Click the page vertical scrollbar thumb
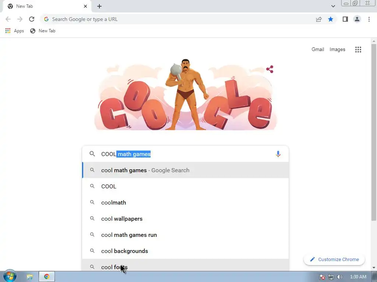The height and width of the screenshot is (282, 377). pos(373,132)
